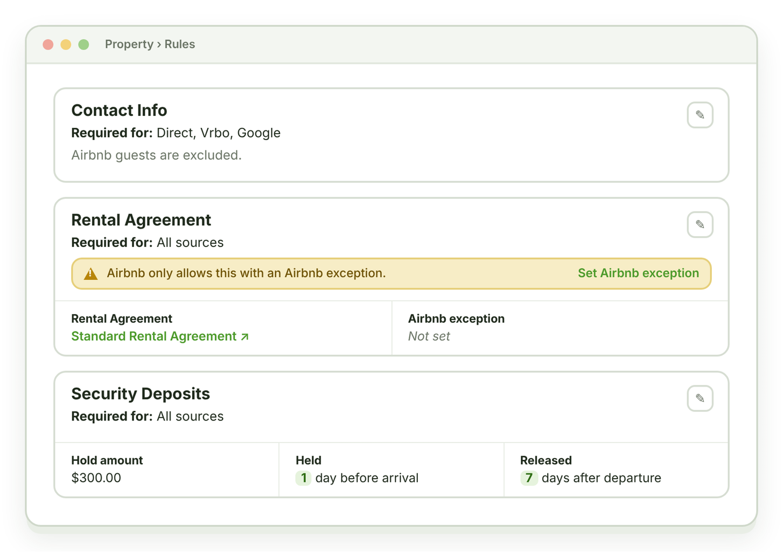Click 'days after departure' text

pyautogui.click(x=601, y=478)
